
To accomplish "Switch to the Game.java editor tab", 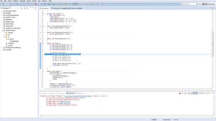I will (x=45, y=8).
